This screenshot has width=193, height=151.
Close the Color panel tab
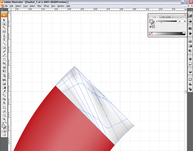point(158,17)
